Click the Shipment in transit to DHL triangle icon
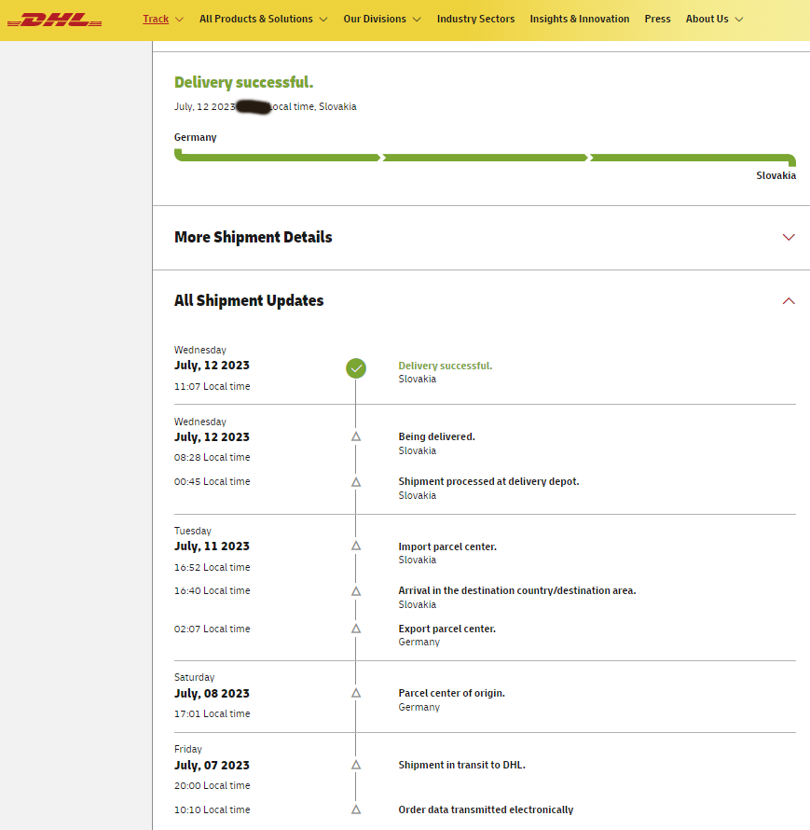This screenshot has width=810, height=830. (x=356, y=765)
